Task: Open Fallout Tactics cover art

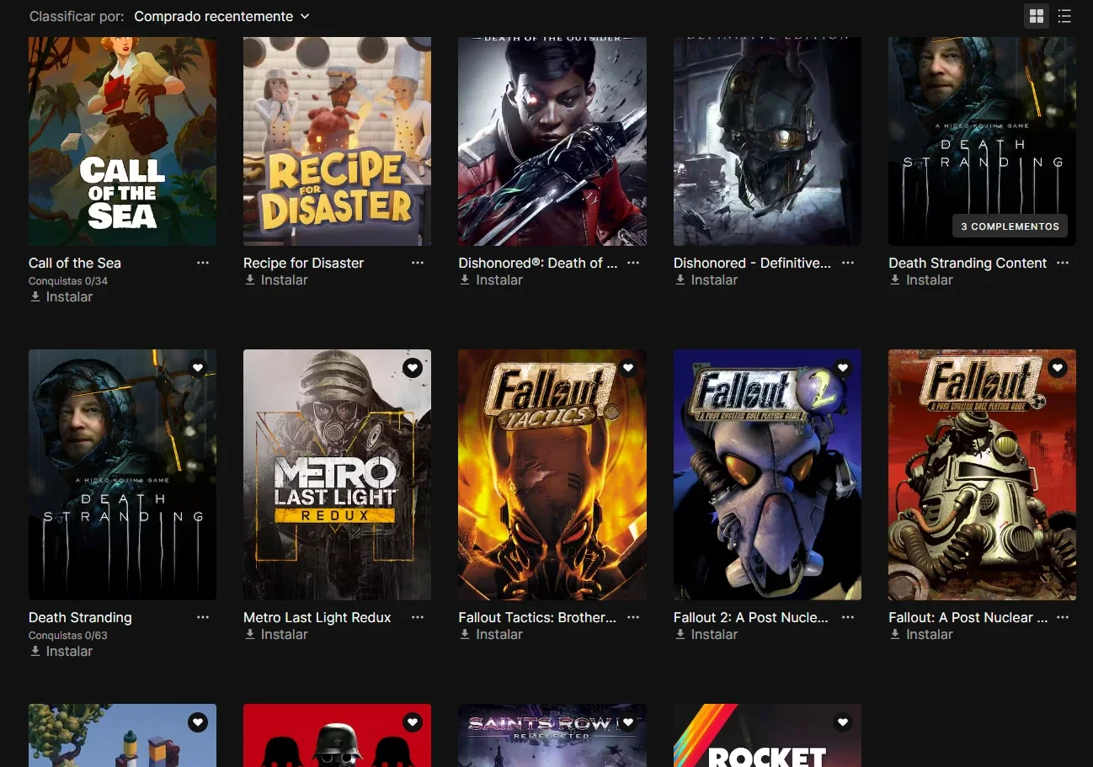Action: click(x=552, y=475)
